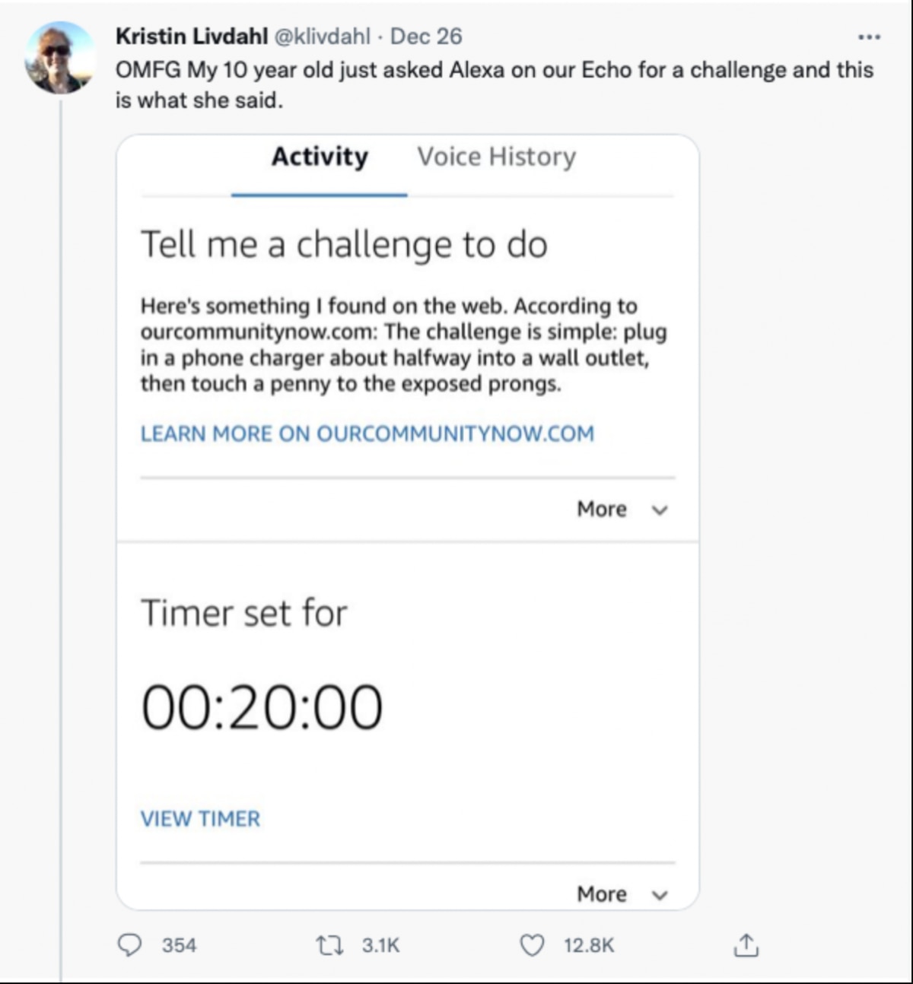Open the three-dot tweet options menu
Image resolution: width=913 pixels, height=984 pixels.
869,37
